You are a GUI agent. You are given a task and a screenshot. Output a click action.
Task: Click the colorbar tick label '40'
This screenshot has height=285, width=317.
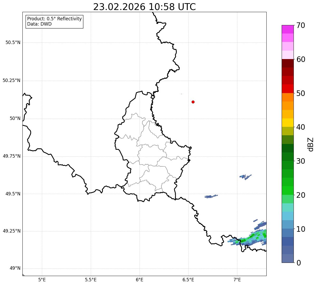(301, 127)
